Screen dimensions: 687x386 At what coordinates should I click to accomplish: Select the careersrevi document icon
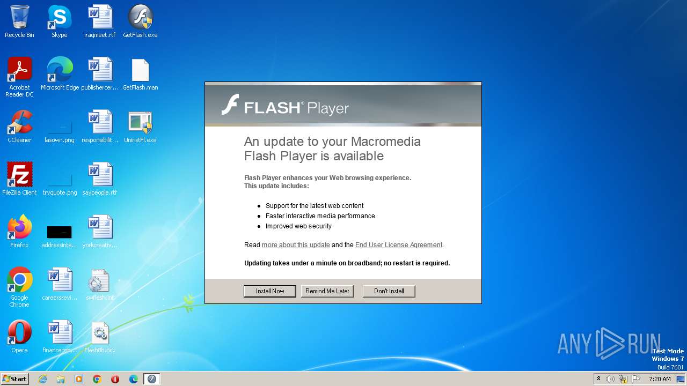(60, 284)
